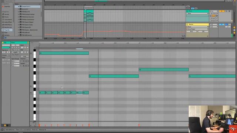The height and width of the screenshot is (133, 237).
Task: Open the Mixer chooser on Master track
Action: [x=197, y=27]
